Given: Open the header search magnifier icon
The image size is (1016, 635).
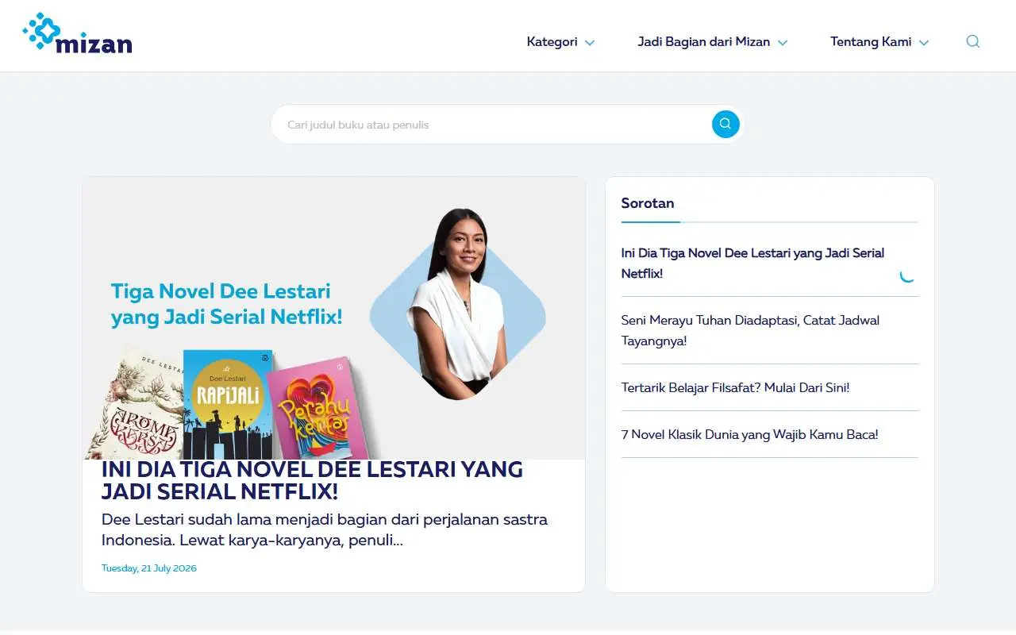Looking at the screenshot, I should point(972,42).
